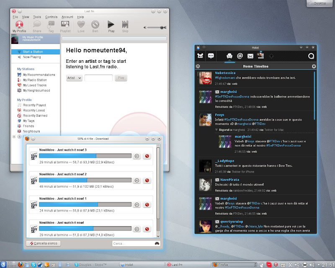Cancel the 'Just watch it now! 3' download
The width and height of the screenshot is (335, 268).
click(x=147, y=156)
